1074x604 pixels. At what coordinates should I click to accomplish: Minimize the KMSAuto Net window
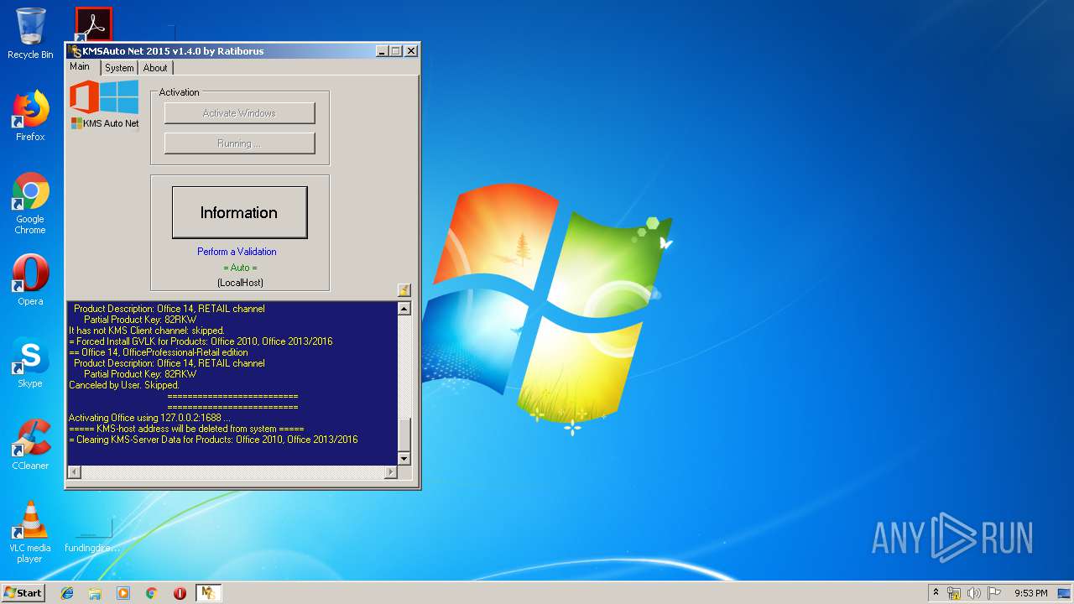tap(382, 51)
